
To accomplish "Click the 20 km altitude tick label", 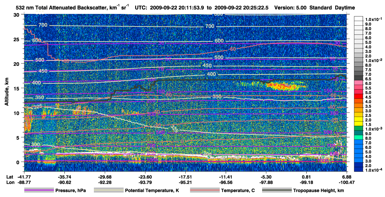I will coord(16,64).
